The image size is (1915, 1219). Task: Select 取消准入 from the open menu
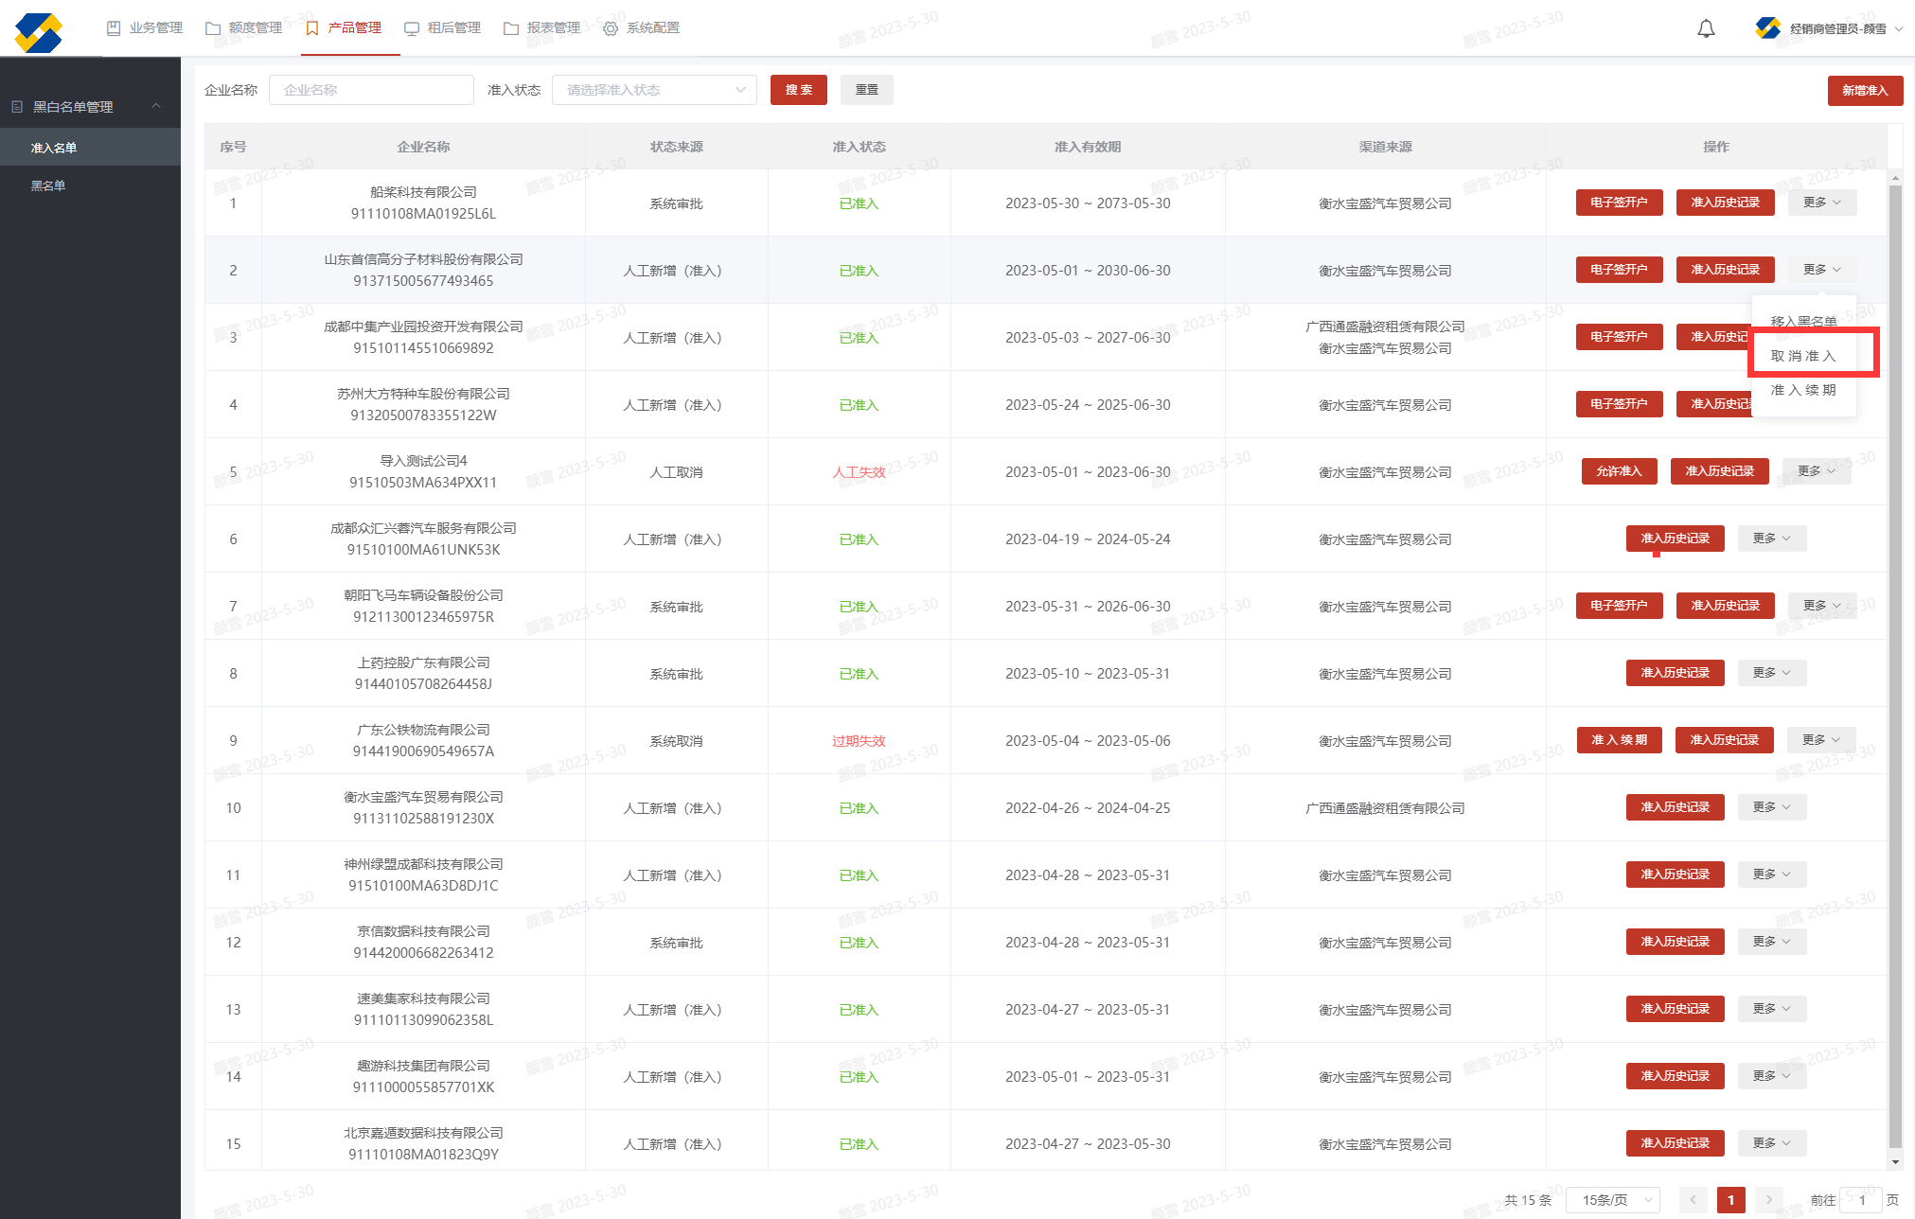1803,356
